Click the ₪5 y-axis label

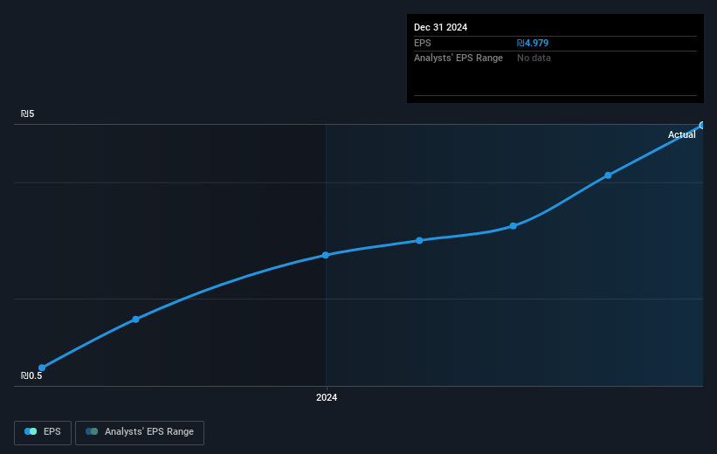coord(27,113)
